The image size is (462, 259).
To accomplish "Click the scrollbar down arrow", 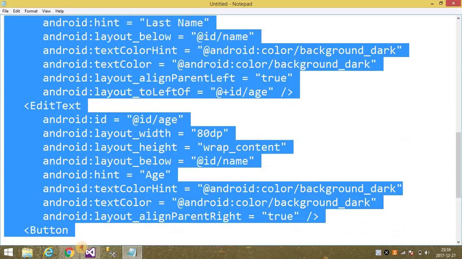I will tap(459, 242).
